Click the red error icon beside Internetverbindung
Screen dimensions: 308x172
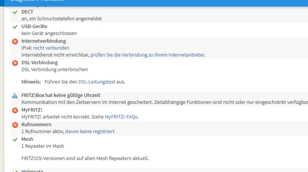(x=15, y=41)
